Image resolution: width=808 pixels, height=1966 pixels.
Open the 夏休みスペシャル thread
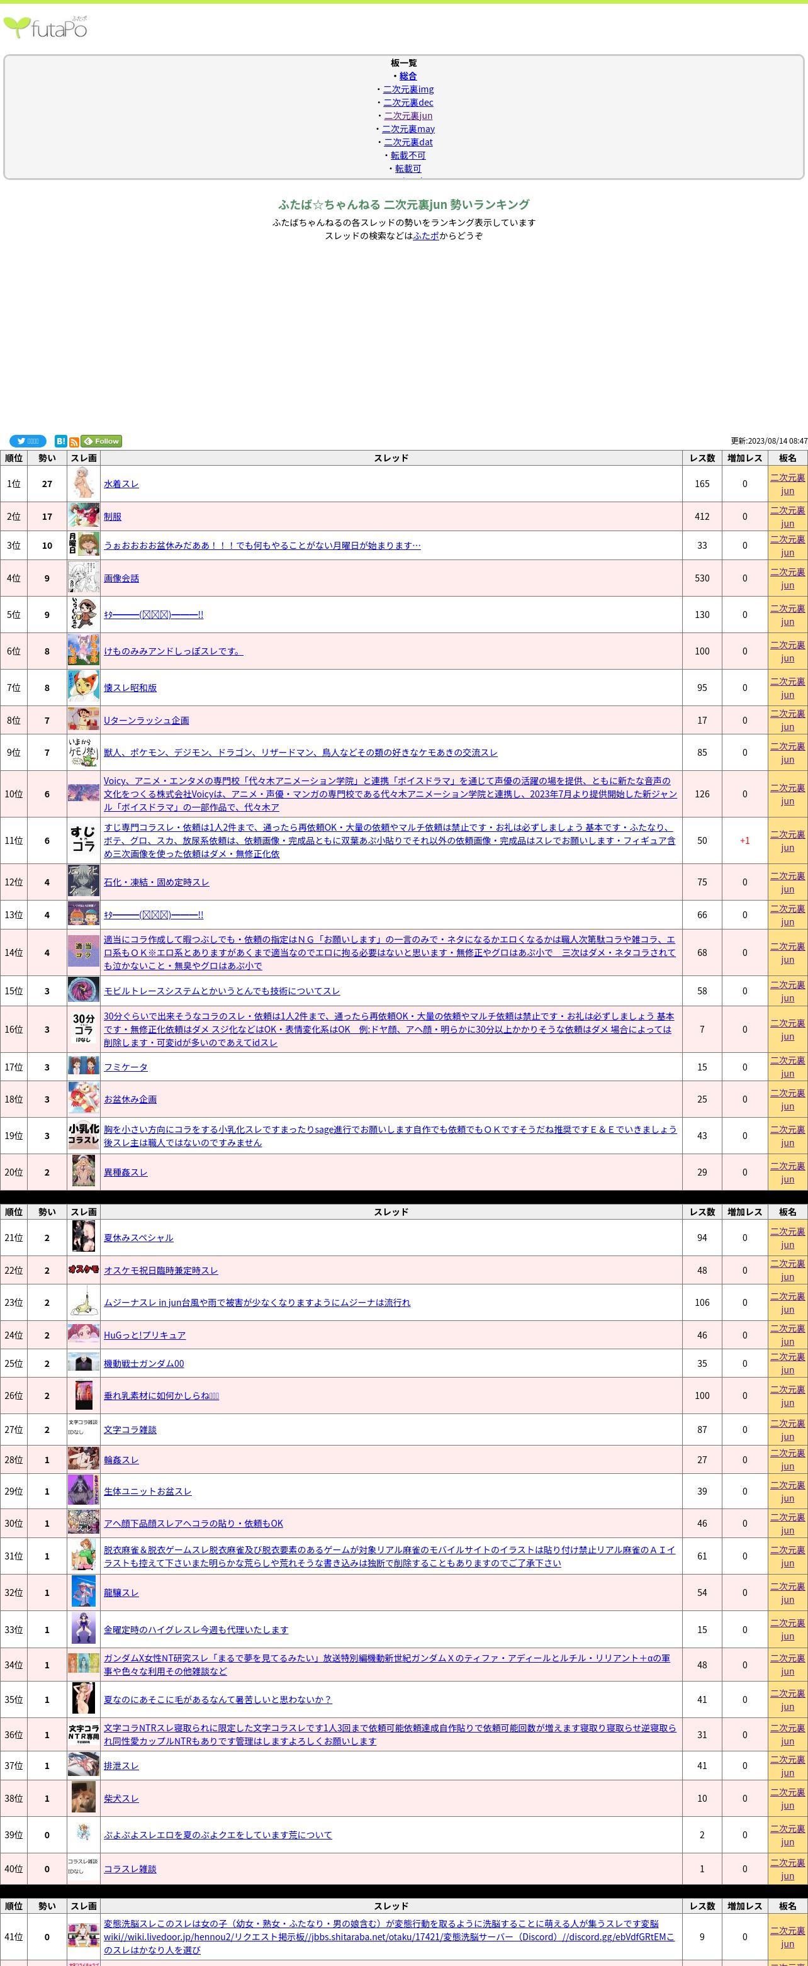[138, 1238]
